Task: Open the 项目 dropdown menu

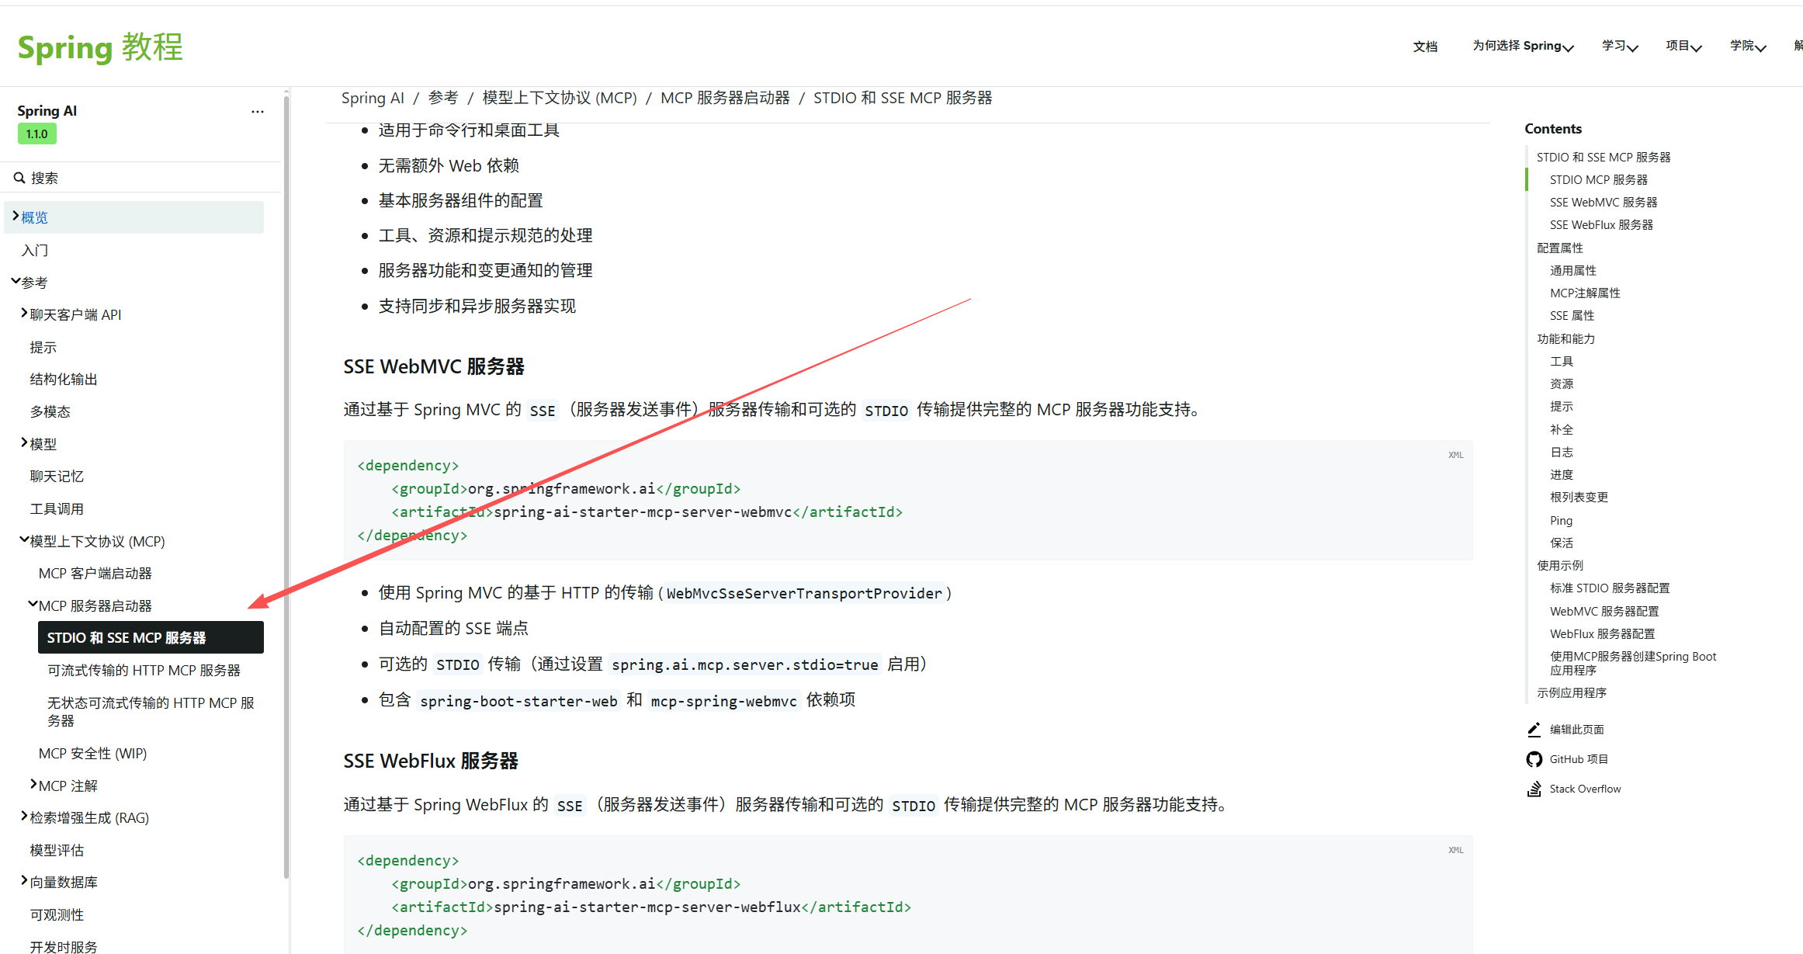Action: [x=1683, y=47]
